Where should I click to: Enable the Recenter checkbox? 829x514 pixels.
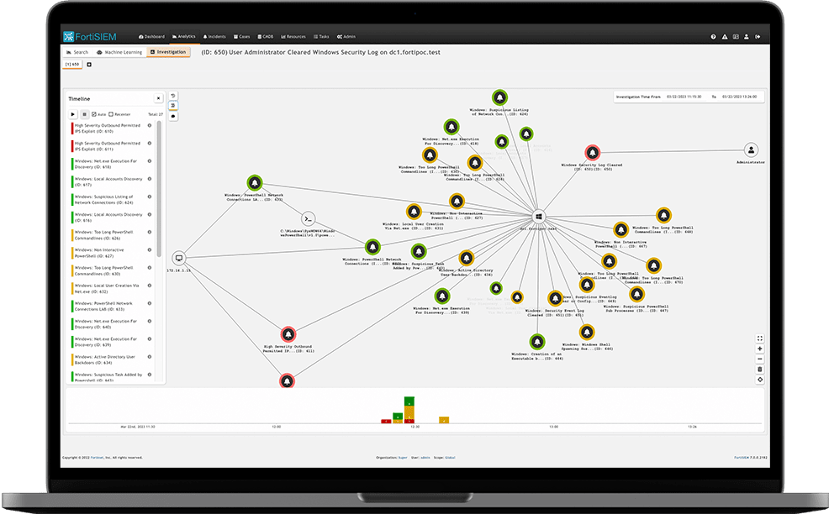point(110,114)
